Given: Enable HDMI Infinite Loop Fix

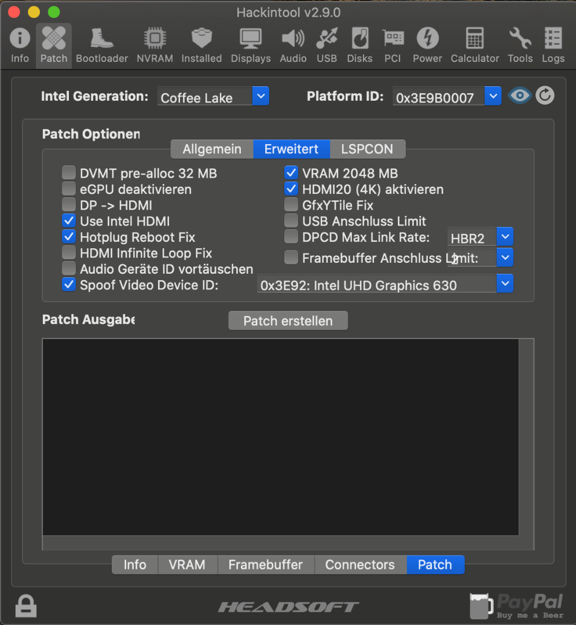Looking at the screenshot, I should pos(68,252).
